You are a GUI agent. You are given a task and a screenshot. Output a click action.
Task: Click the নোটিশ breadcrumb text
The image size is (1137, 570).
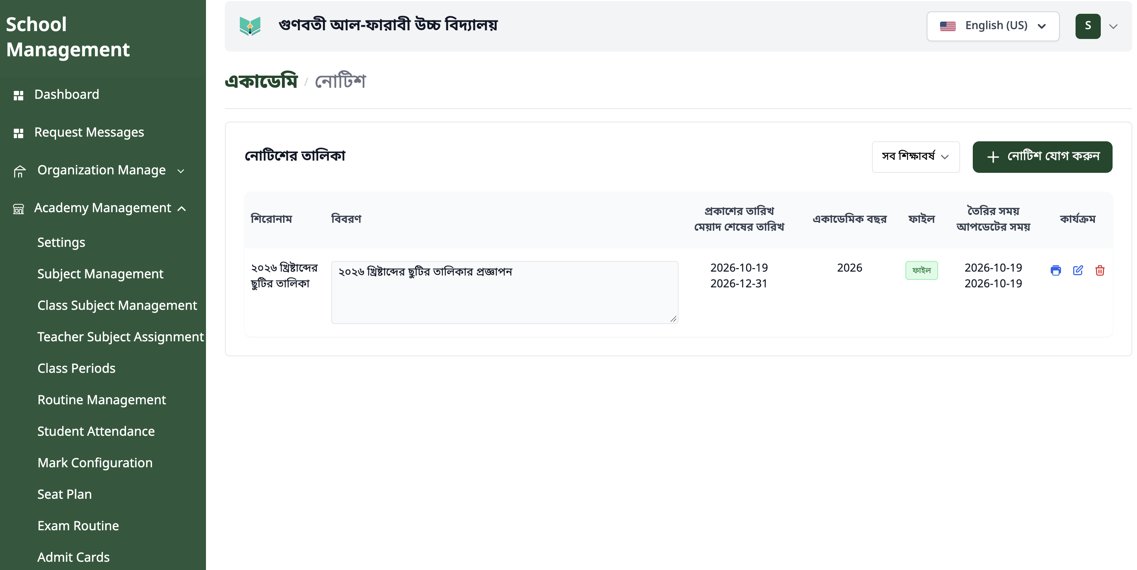click(340, 81)
